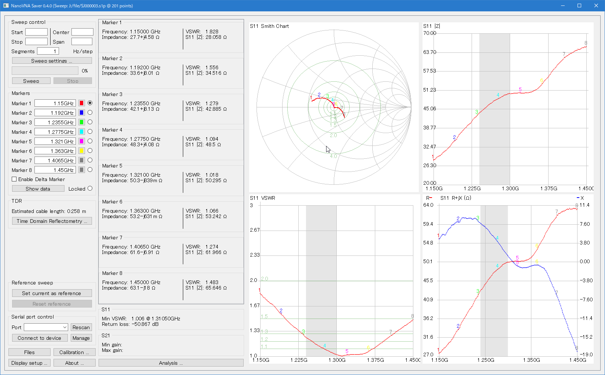Select Marker 1 radio button

[90, 103]
